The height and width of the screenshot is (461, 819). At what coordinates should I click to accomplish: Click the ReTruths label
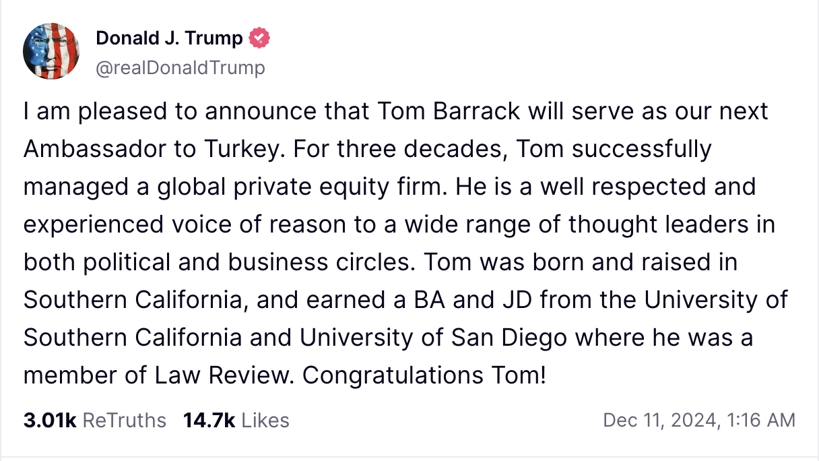point(124,421)
